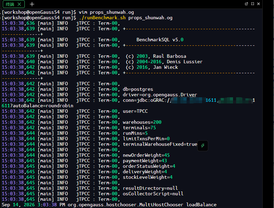Click the autoBalance=roundrobin parameter text
The width and height of the screenshot is (274, 208).
[x=43, y=106]
